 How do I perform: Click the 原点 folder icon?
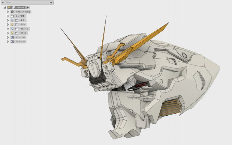17,20
